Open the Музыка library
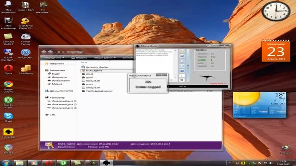This screenshot has width=296, height=166. (x=55, y=84)
